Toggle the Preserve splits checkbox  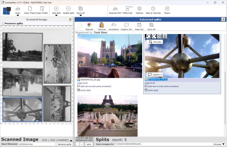3,23
